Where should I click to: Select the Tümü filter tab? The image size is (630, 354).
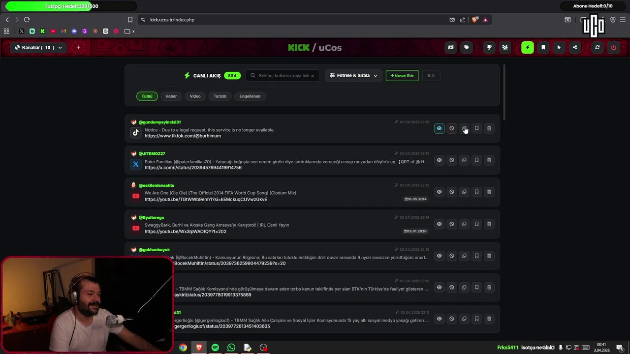[147, 96]
